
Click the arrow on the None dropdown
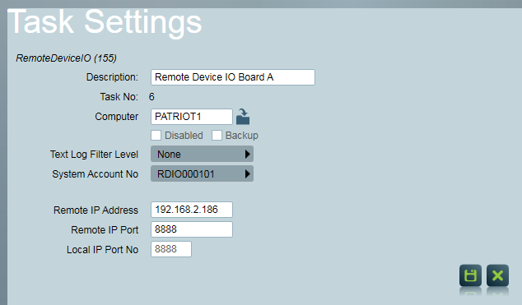pyautogui.click(x=247, y=155)
